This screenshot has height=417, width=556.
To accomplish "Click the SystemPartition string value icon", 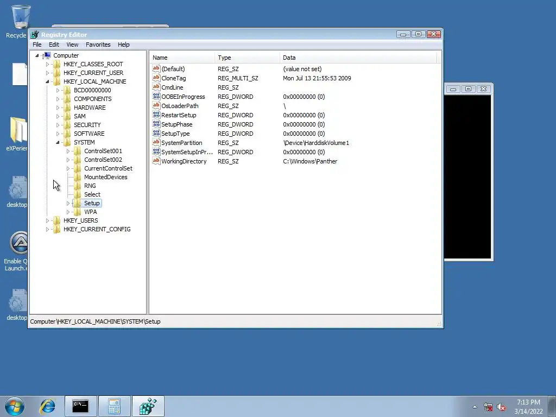I will 156,143.
